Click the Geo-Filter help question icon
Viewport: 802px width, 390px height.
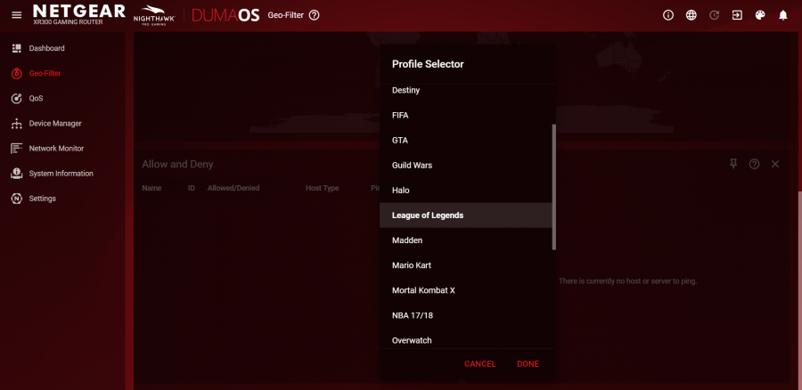click(x=314, y=15)
